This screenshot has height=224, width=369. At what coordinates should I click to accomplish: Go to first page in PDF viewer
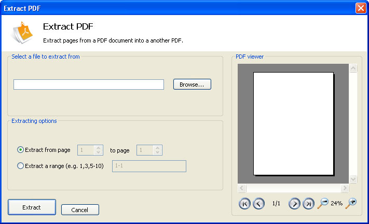244,204
